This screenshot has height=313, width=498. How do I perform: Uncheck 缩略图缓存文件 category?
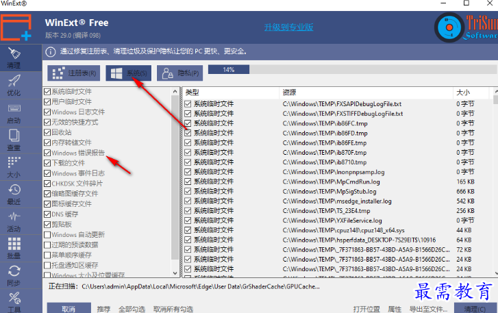(47, 194)
